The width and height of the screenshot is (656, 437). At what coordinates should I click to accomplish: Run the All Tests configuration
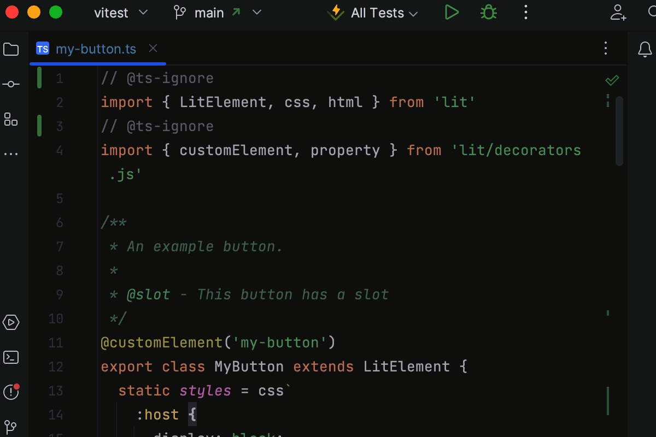click(x=452, y=12)
